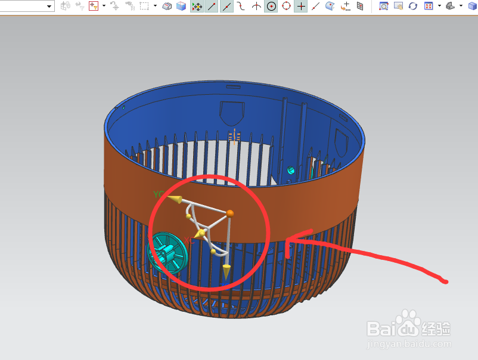Open the dropdown beside the orient view icon
This screenshot has height=360, width=478.
point(461,6)
